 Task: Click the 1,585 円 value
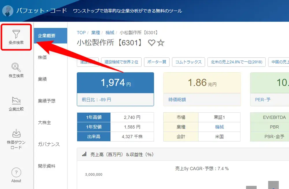pyautogui.click(x=132, y=127)
